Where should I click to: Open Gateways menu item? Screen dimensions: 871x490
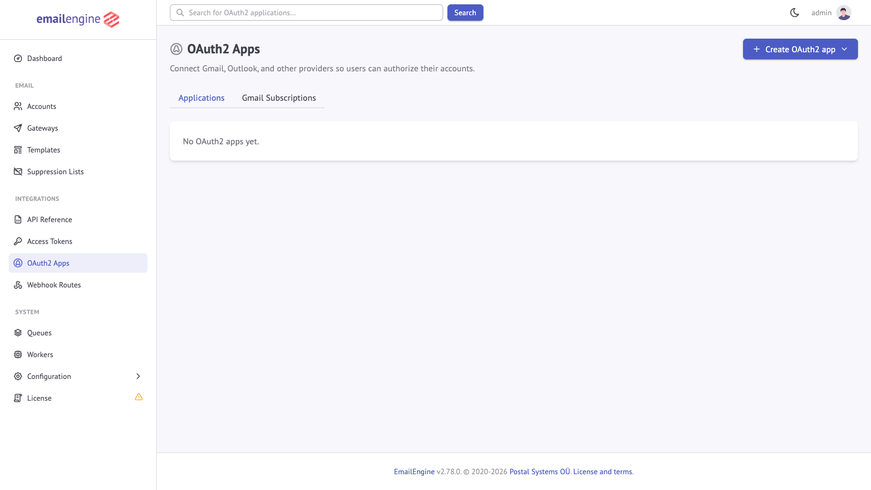[x=78, y=128]
